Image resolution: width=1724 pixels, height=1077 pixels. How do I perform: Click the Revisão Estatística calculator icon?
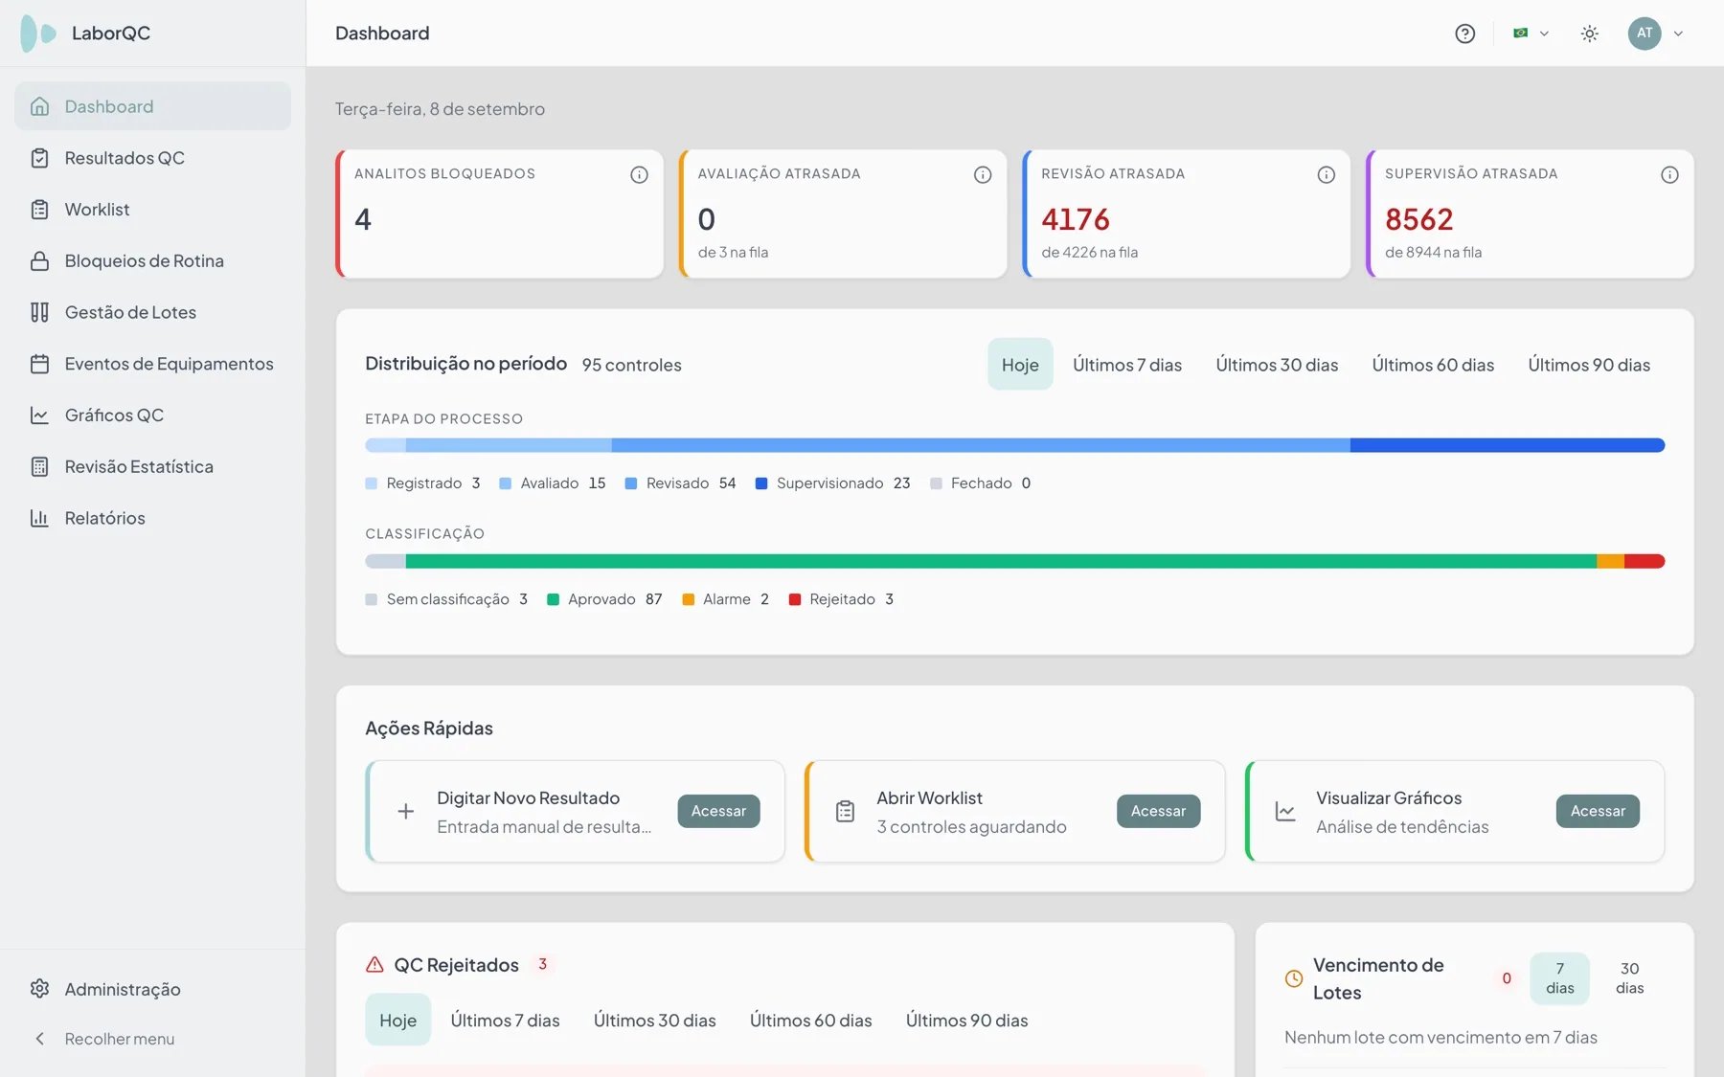pos(39,466)
